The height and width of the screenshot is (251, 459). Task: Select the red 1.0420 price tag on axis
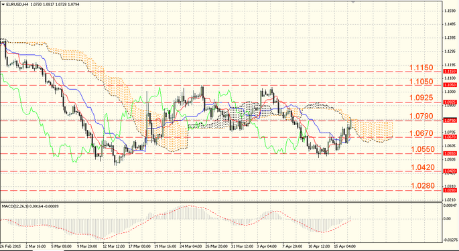(450, 171)
